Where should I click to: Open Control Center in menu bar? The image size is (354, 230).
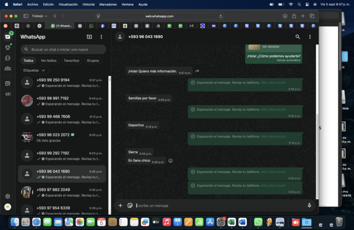[x=307, y=4]
